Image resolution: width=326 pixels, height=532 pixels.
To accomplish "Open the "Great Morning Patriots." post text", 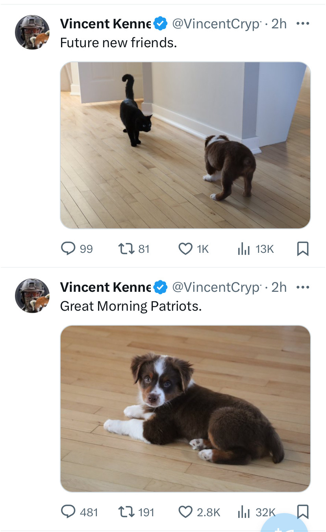I will 131,306.
